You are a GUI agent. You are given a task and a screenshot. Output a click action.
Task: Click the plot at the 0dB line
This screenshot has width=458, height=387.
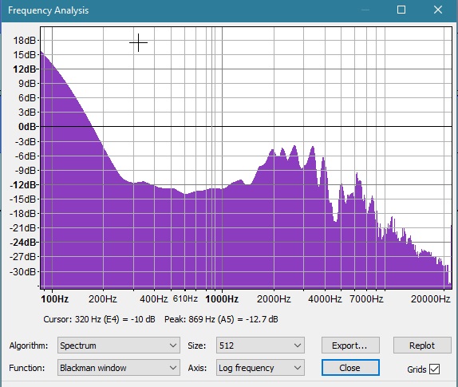[x=246, y=126]
